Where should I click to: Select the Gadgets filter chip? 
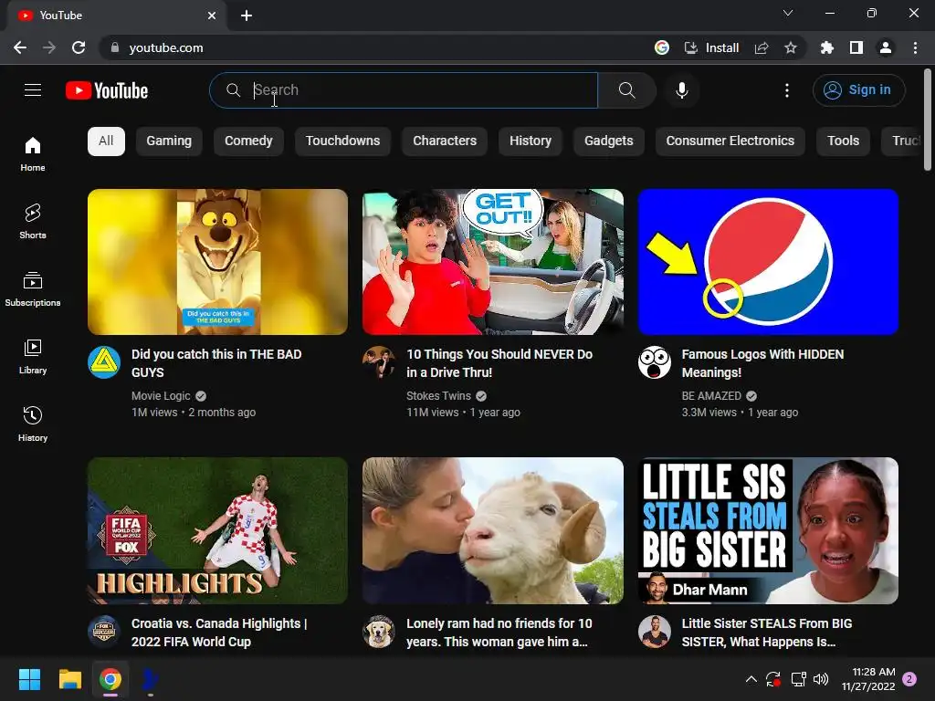pos(608,141)
